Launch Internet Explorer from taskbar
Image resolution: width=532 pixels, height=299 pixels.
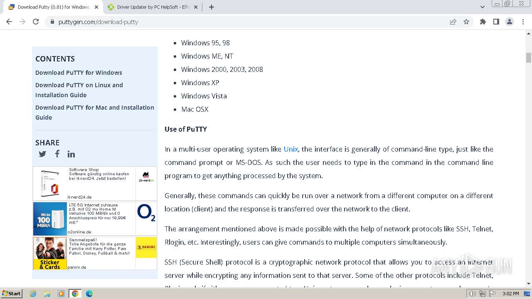point(33,294)
